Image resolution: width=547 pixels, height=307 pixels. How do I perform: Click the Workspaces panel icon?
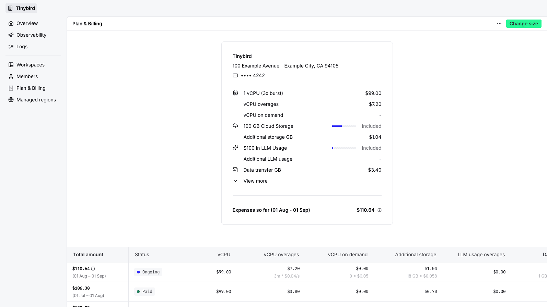click(x=11, y=65)
